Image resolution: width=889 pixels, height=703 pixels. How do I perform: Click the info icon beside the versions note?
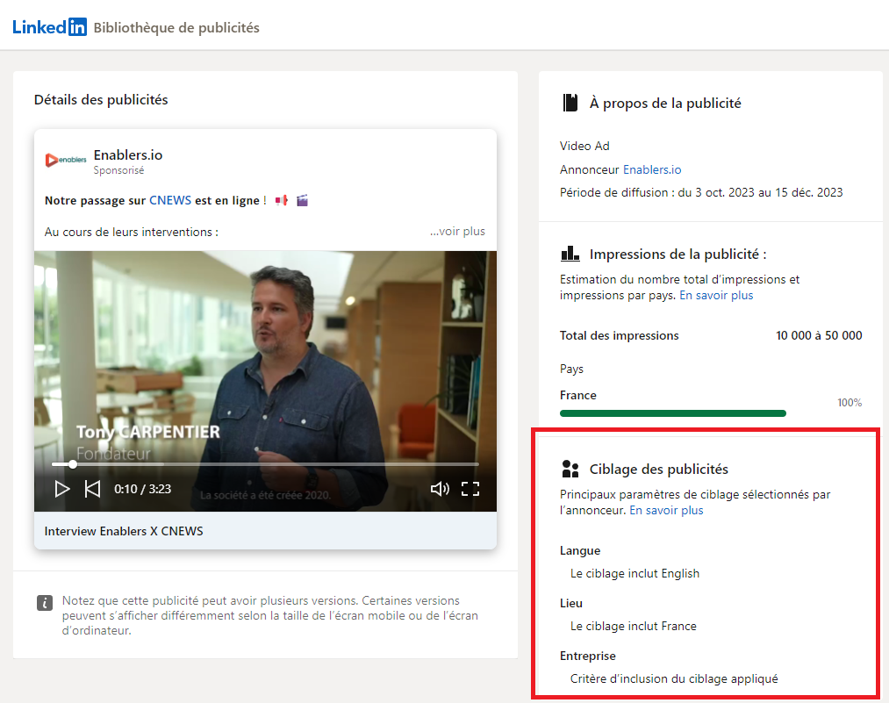coord(45,603)
